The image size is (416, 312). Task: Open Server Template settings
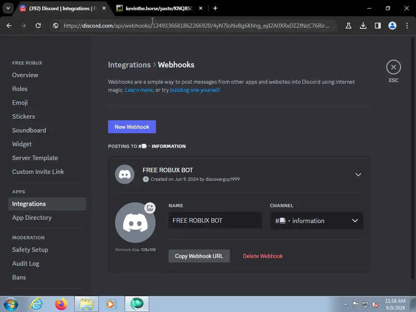(x=35, y=158)
